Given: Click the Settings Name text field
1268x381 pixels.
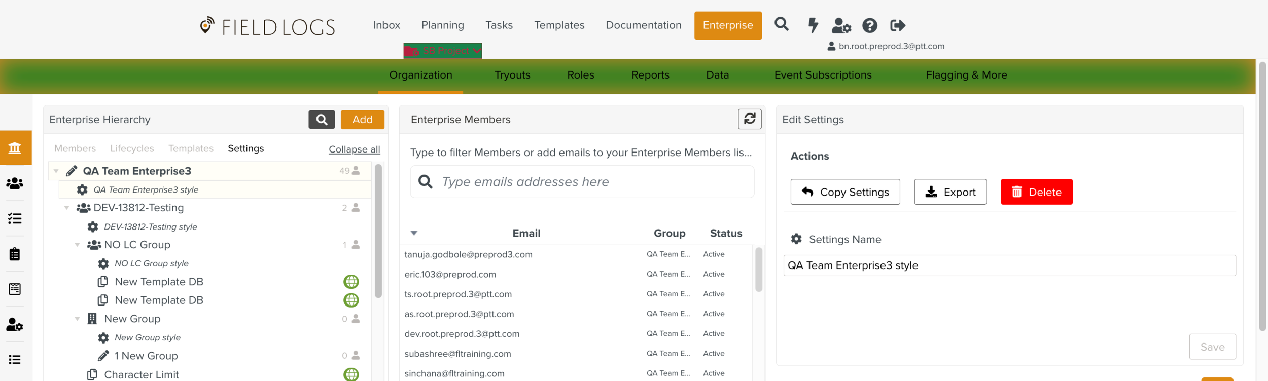Looking at the screenshot, I should click(1009, 265).
